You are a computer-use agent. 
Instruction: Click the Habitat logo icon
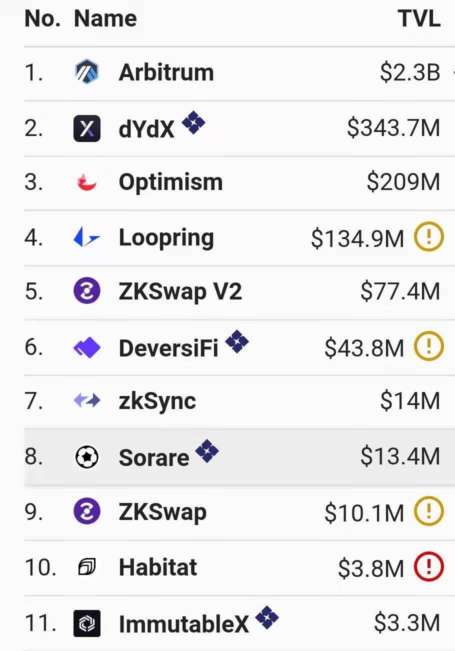point(86,567)
